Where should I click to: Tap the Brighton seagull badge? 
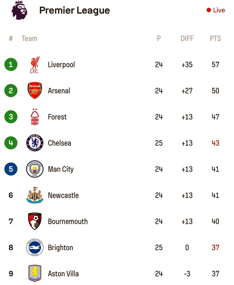pos(35,247)
